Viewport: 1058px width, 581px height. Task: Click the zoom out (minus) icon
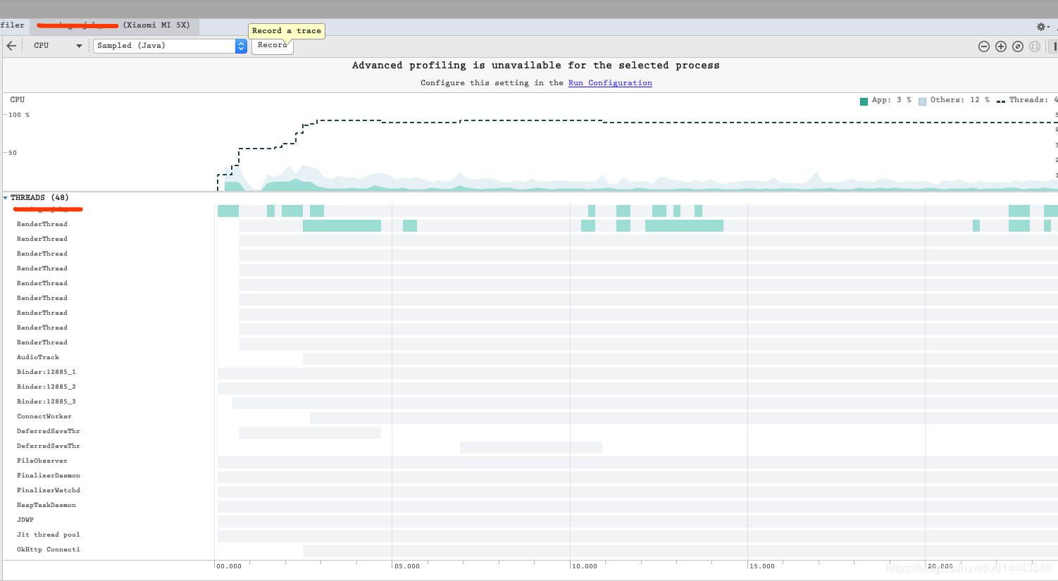[x=984, y=46]
